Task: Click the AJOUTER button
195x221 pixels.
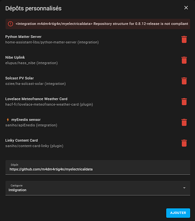Action: [x=178, y=213]
